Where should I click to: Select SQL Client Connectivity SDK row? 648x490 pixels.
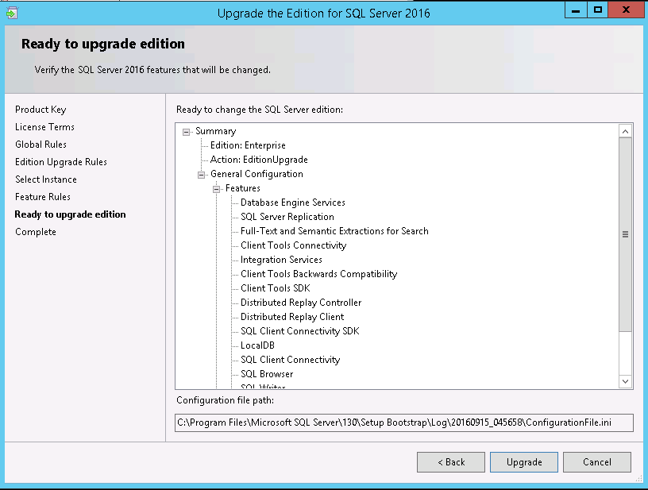point(300,331)
